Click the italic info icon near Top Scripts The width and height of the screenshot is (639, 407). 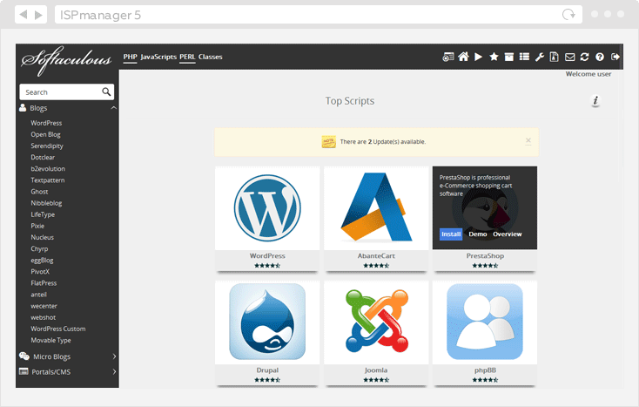(x=595, y=101)
